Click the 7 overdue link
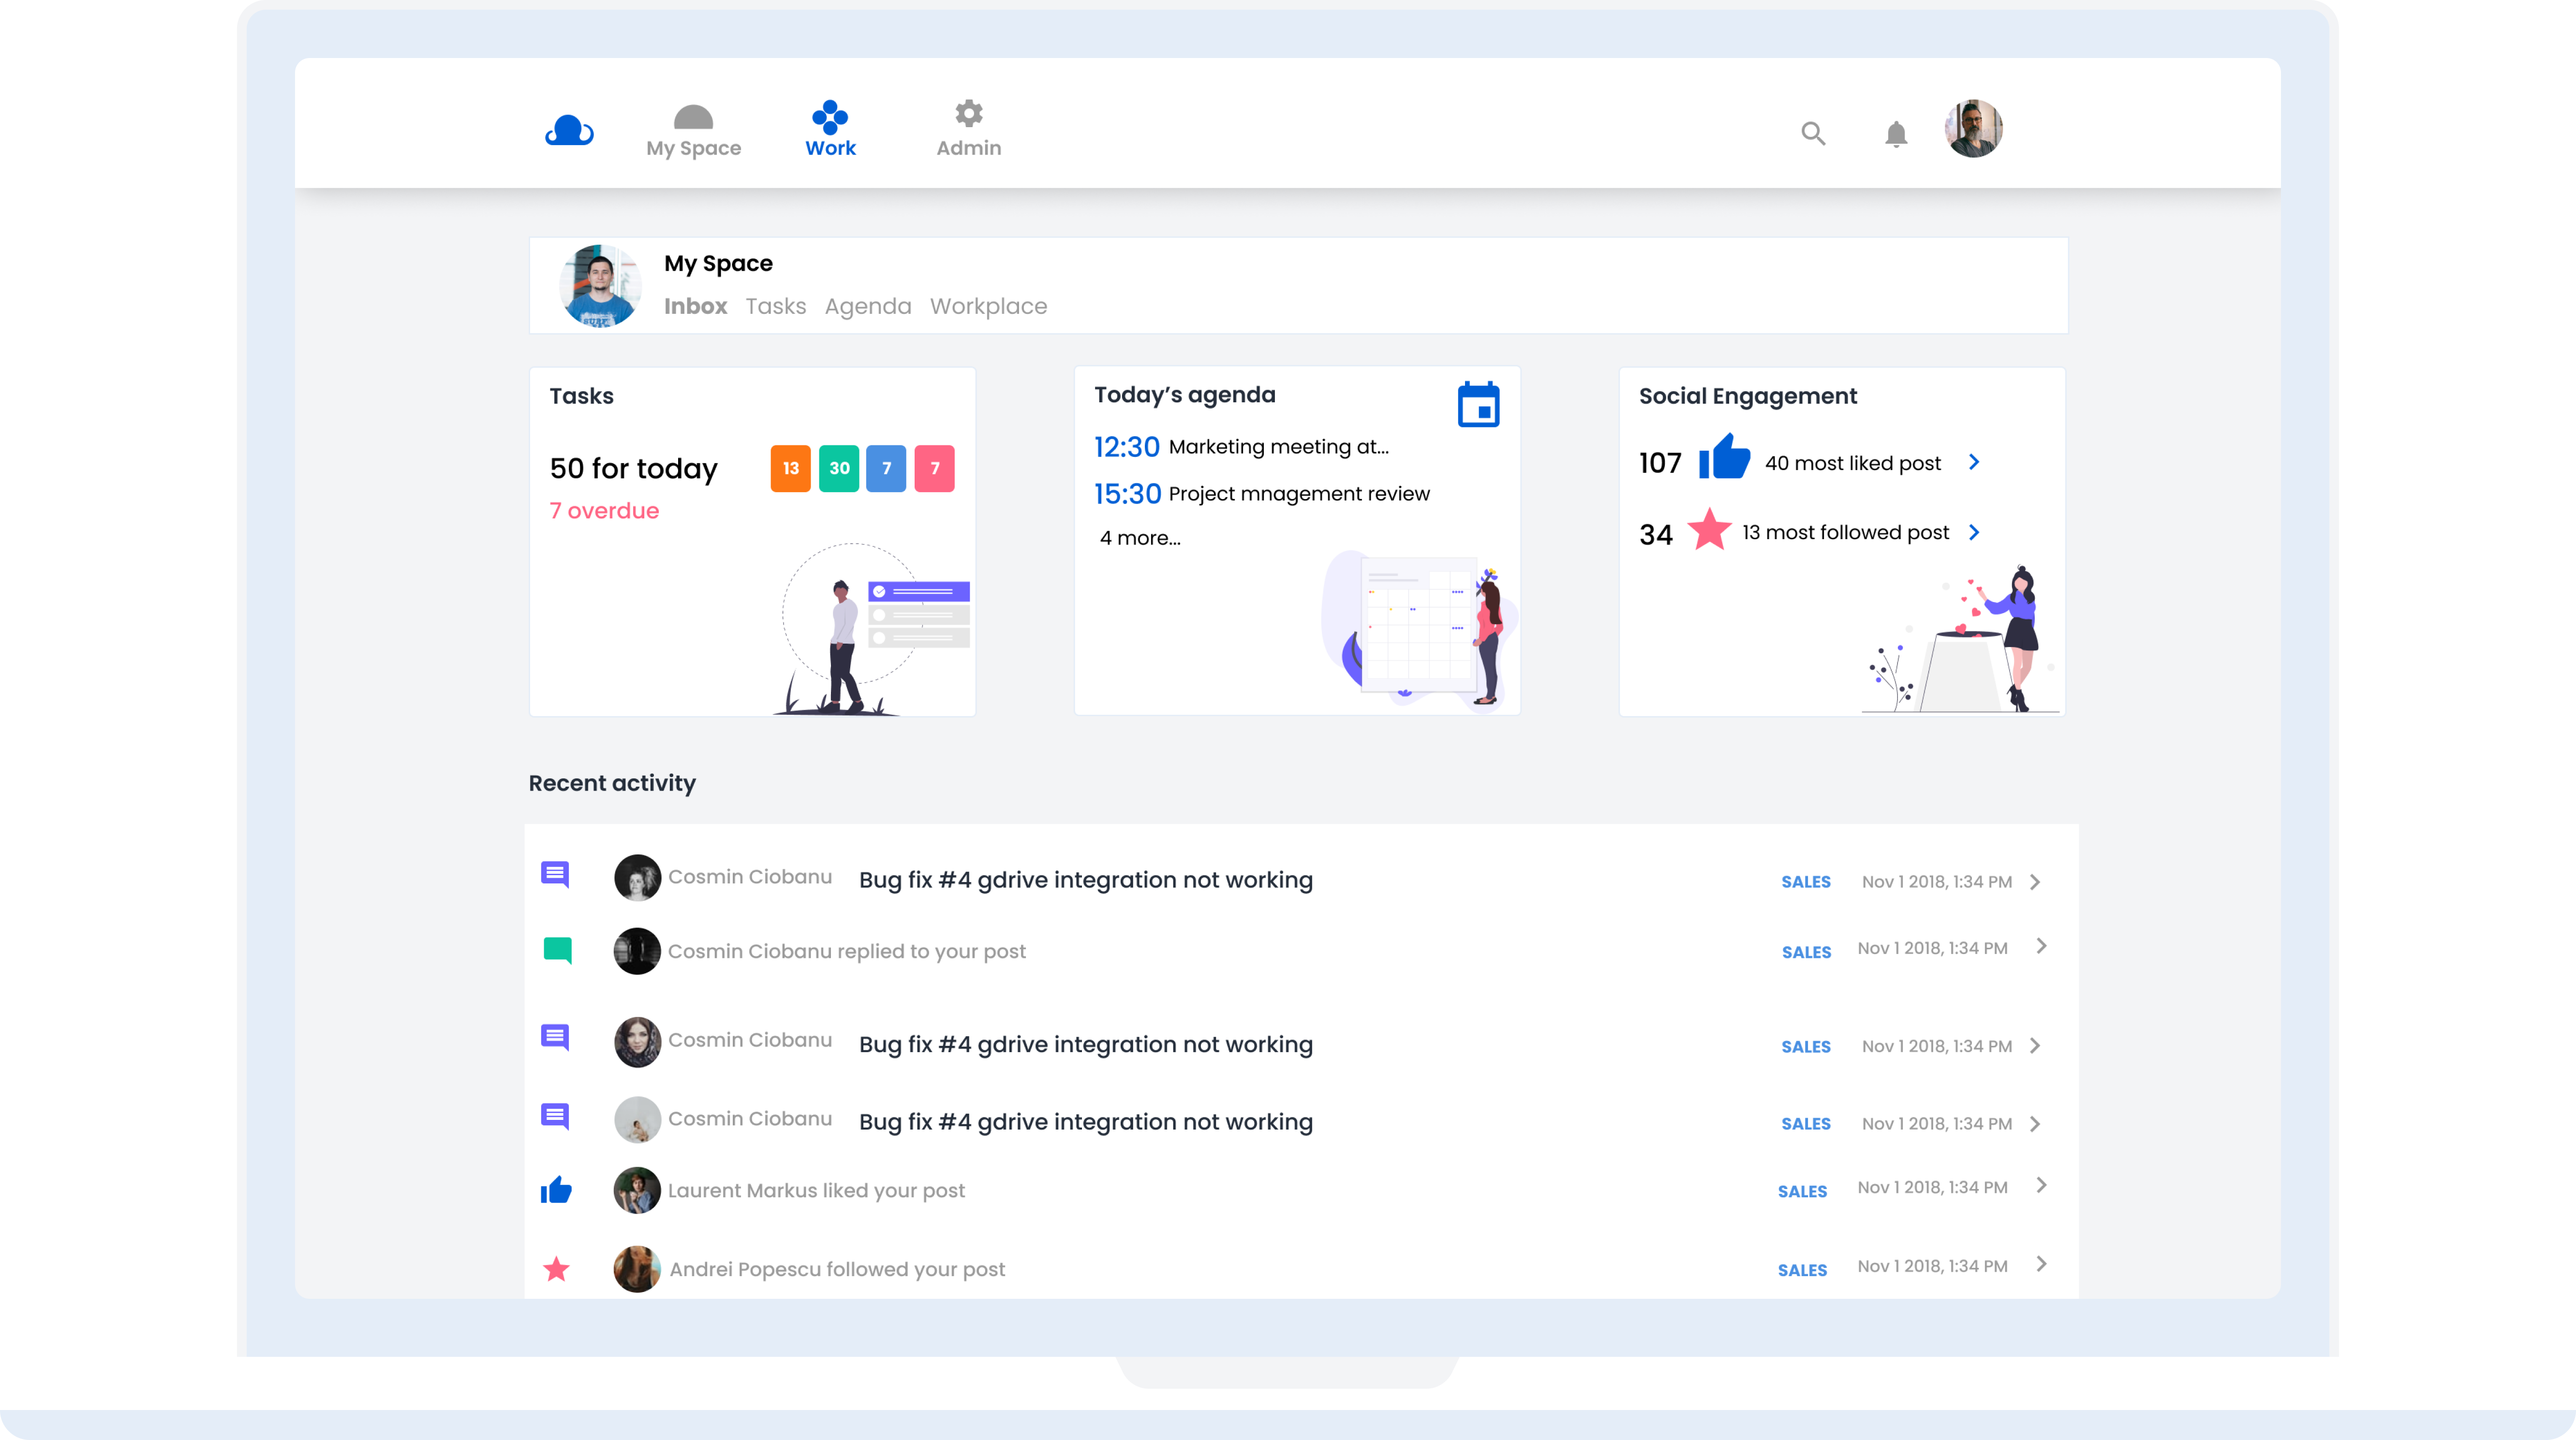2576x1440 pixels. pos(604,511)
